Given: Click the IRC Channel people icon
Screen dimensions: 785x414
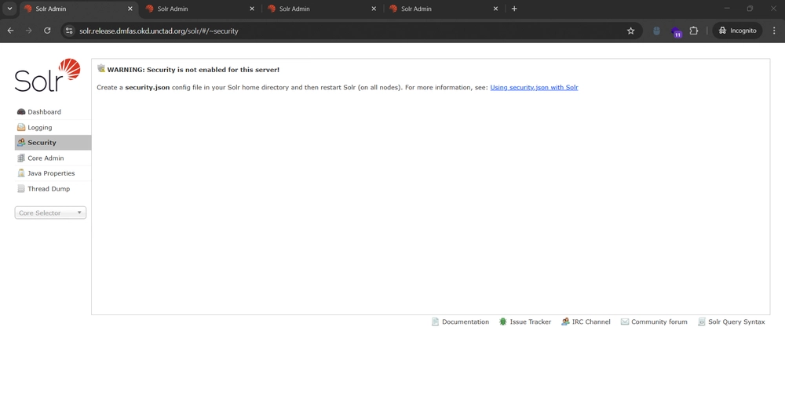Looking at the screenshot, I should tap(565, 322).
